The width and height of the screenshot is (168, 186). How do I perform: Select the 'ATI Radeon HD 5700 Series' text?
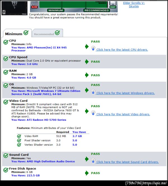[46, 120]
